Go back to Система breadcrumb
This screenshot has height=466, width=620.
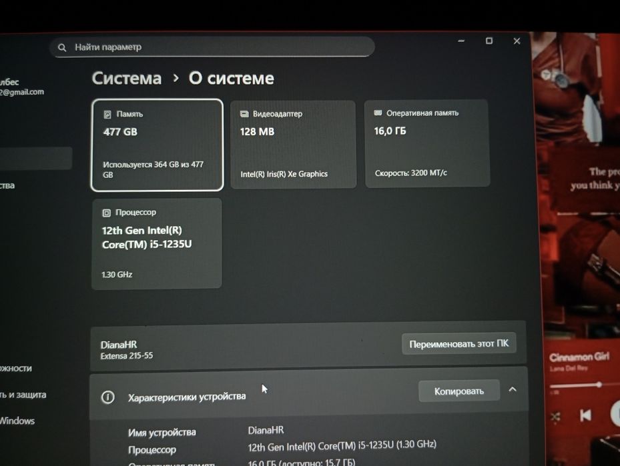(127, 78)
